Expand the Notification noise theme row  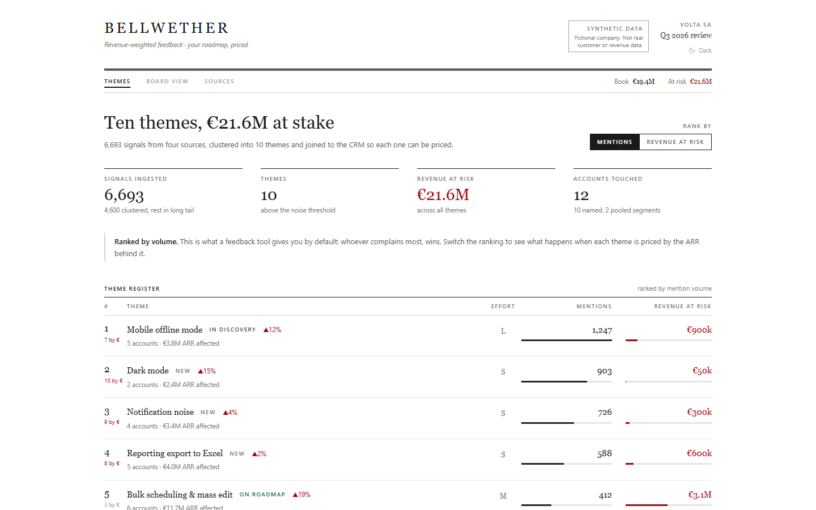pos(408,418)
